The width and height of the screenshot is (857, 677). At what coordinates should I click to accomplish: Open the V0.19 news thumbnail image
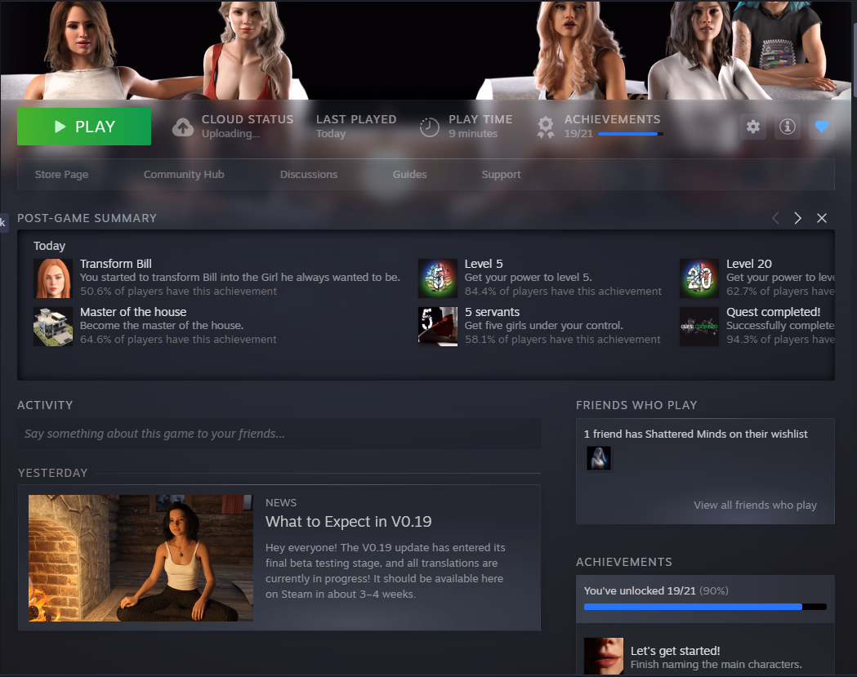[x=141, y=558]
